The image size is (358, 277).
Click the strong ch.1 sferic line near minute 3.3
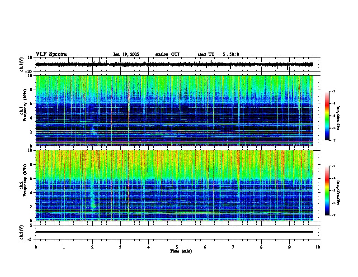click(x=128, y=110)
